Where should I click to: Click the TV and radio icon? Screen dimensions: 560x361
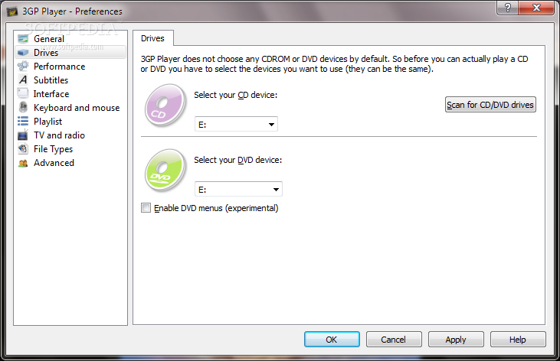[23, 135]
